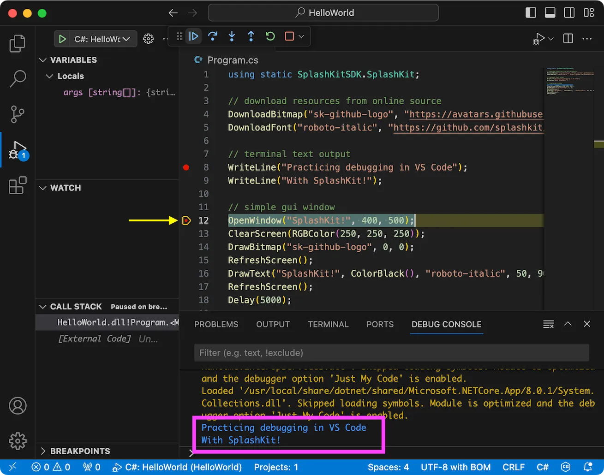Viewport: 604px width, 475px height.
Task: Select the HelloWorld.dll!Program stack frame
Action: (107, 322)
